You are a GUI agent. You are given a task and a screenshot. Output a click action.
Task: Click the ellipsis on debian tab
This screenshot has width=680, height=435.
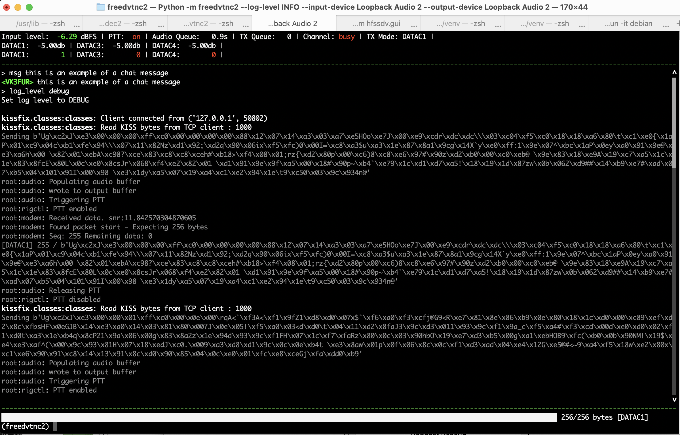666,25
